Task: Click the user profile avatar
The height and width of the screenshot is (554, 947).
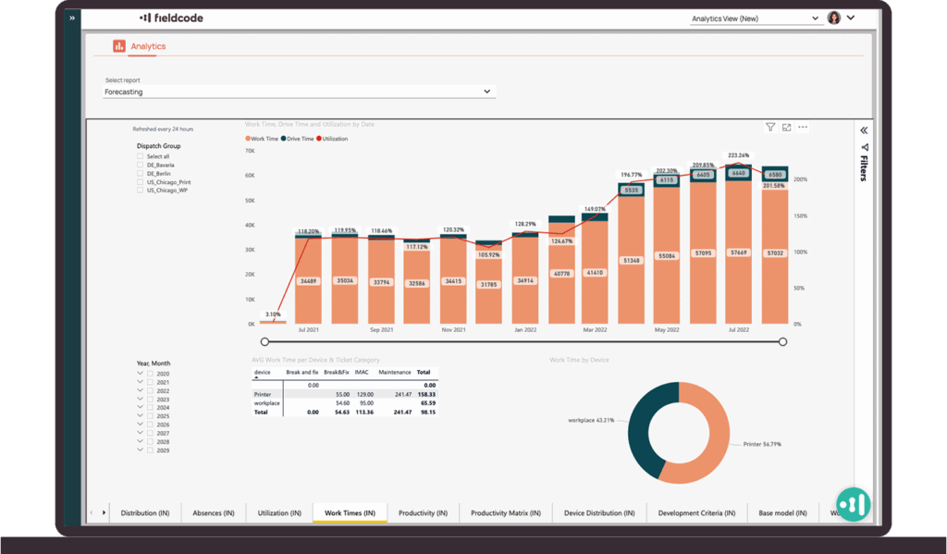Action: click(x=833, y=18)
